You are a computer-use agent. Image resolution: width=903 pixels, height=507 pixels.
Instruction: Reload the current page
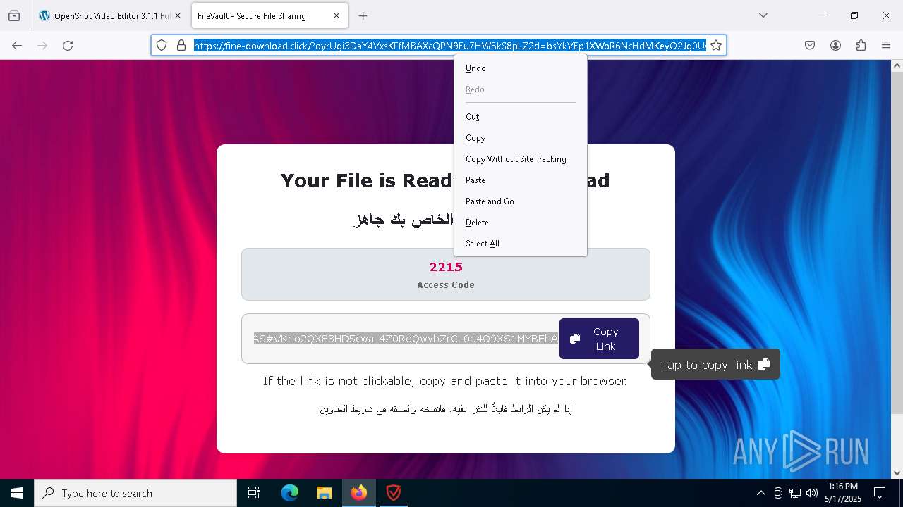point(68,45)
